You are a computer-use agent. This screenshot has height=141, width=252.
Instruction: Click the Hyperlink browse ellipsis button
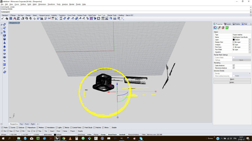tap(250, 52)
